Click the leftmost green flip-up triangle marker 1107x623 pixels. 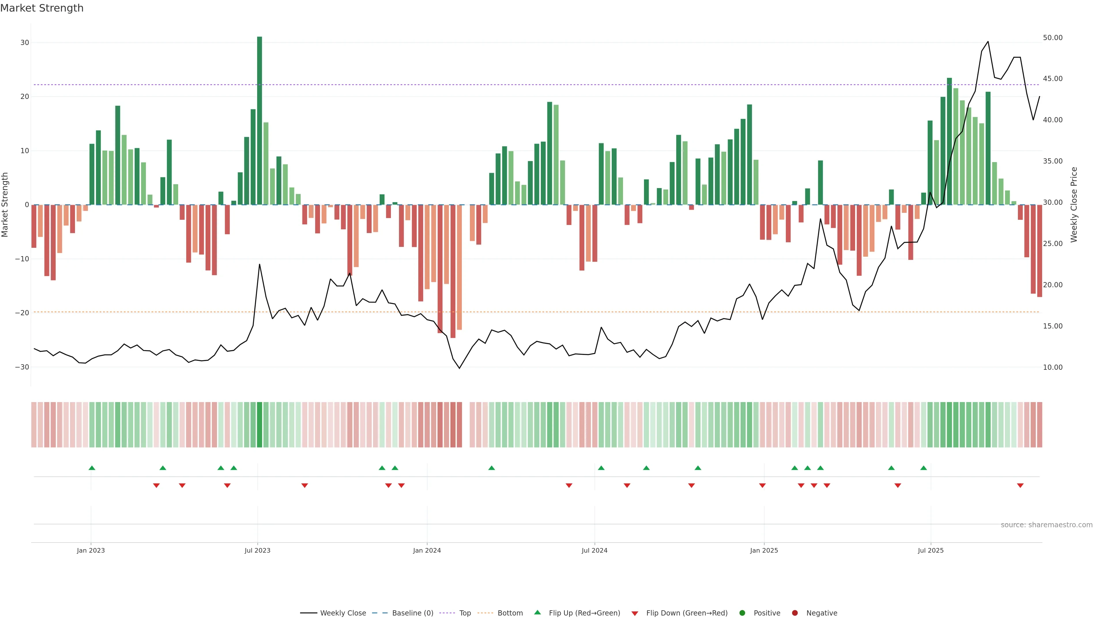pos(92,468)
